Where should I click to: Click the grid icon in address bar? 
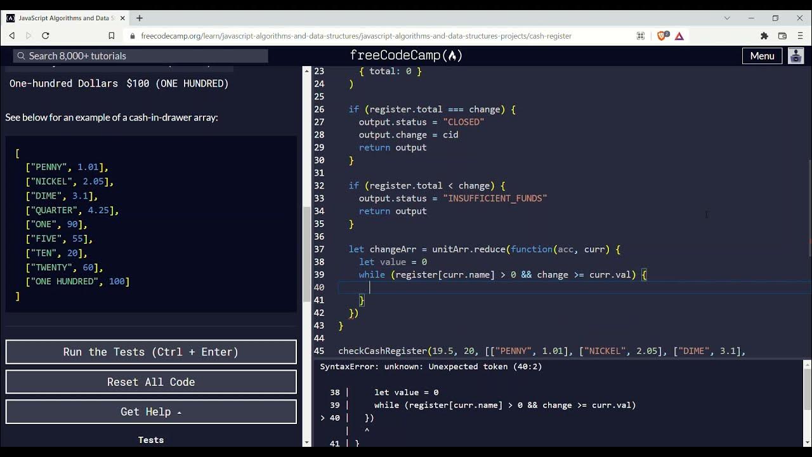tap(641, 36)
